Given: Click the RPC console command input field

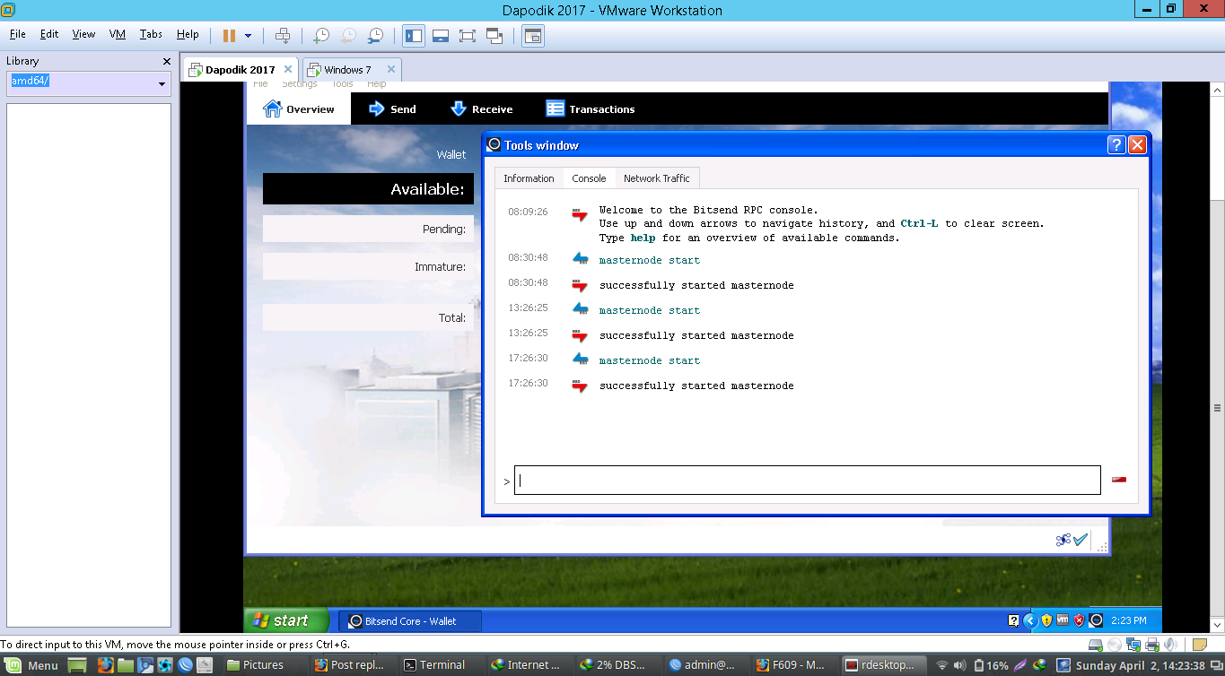Looking at the screenshot, I should 808,480.
